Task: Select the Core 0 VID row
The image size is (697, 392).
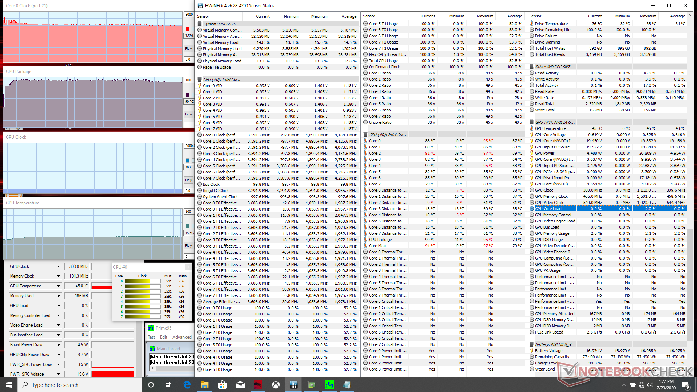Action: coord(277,86)
